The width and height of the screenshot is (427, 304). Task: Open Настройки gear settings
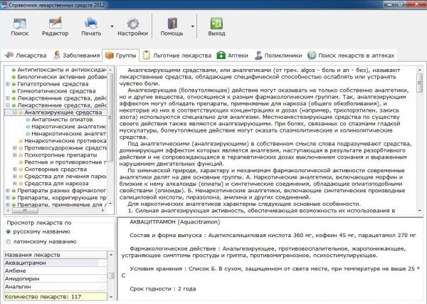pyautogui.click(x=132, y=26)
